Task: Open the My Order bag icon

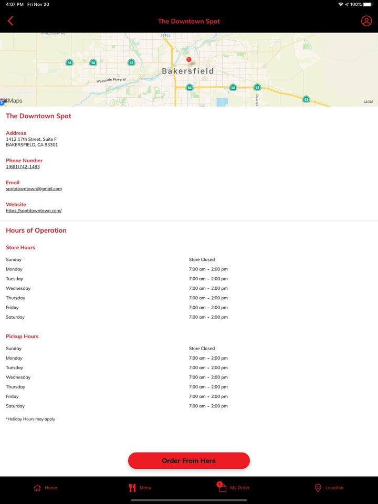Action: click(222, 487)
